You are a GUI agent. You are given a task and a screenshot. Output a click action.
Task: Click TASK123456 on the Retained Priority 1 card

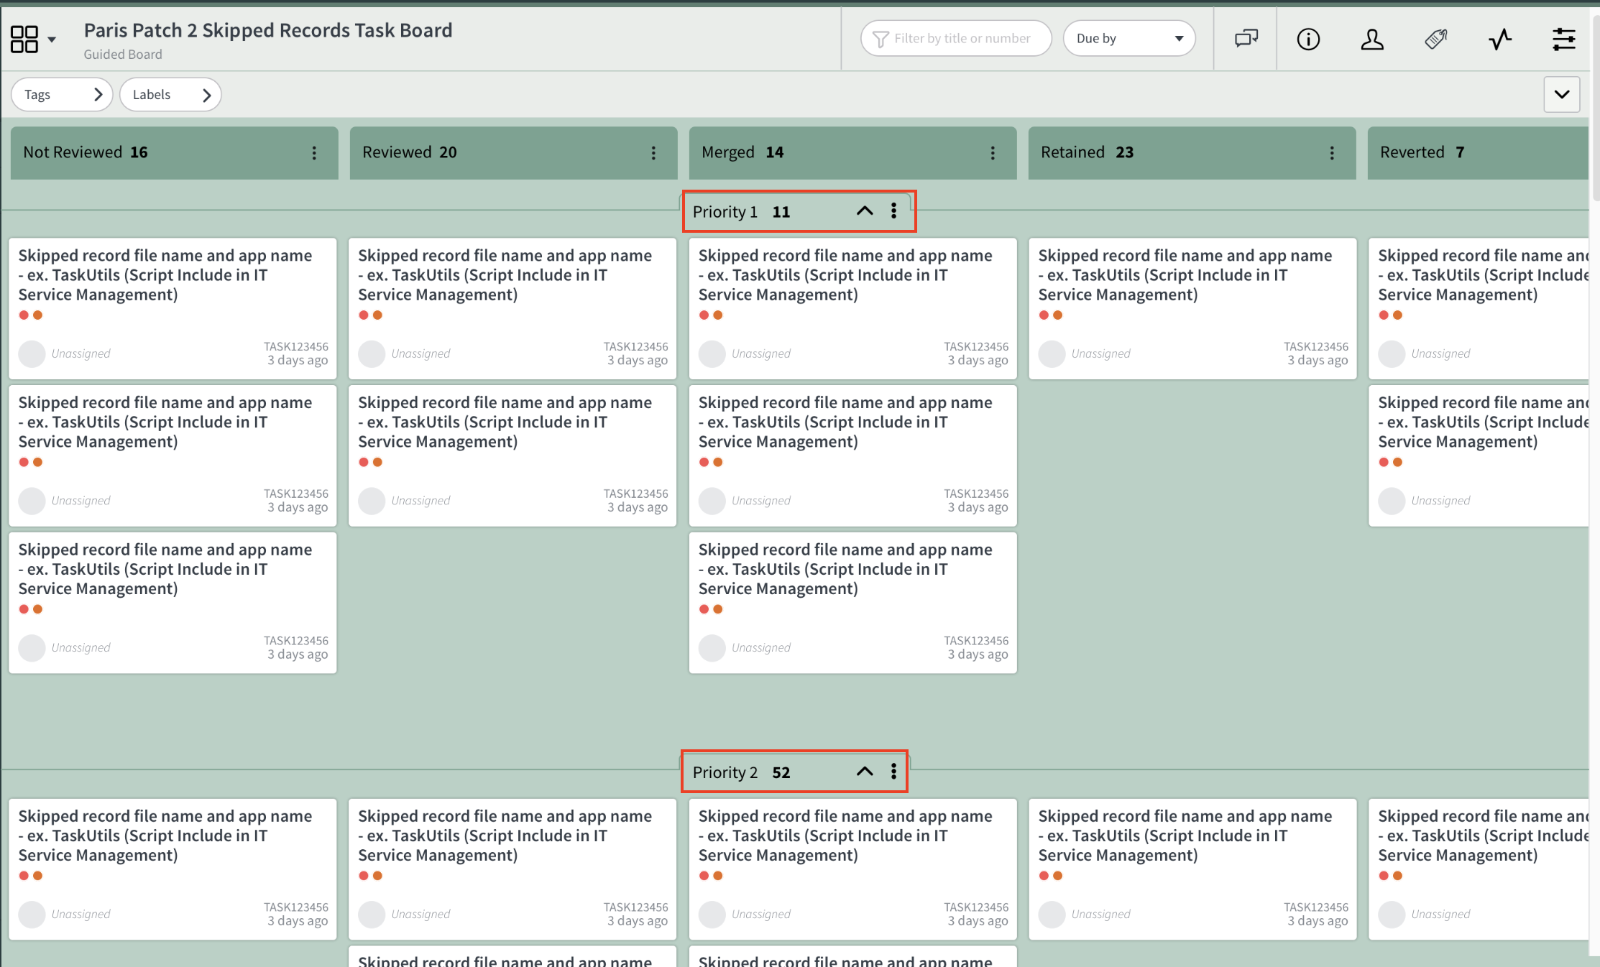pyautogui.click(x=1316, y=346)
